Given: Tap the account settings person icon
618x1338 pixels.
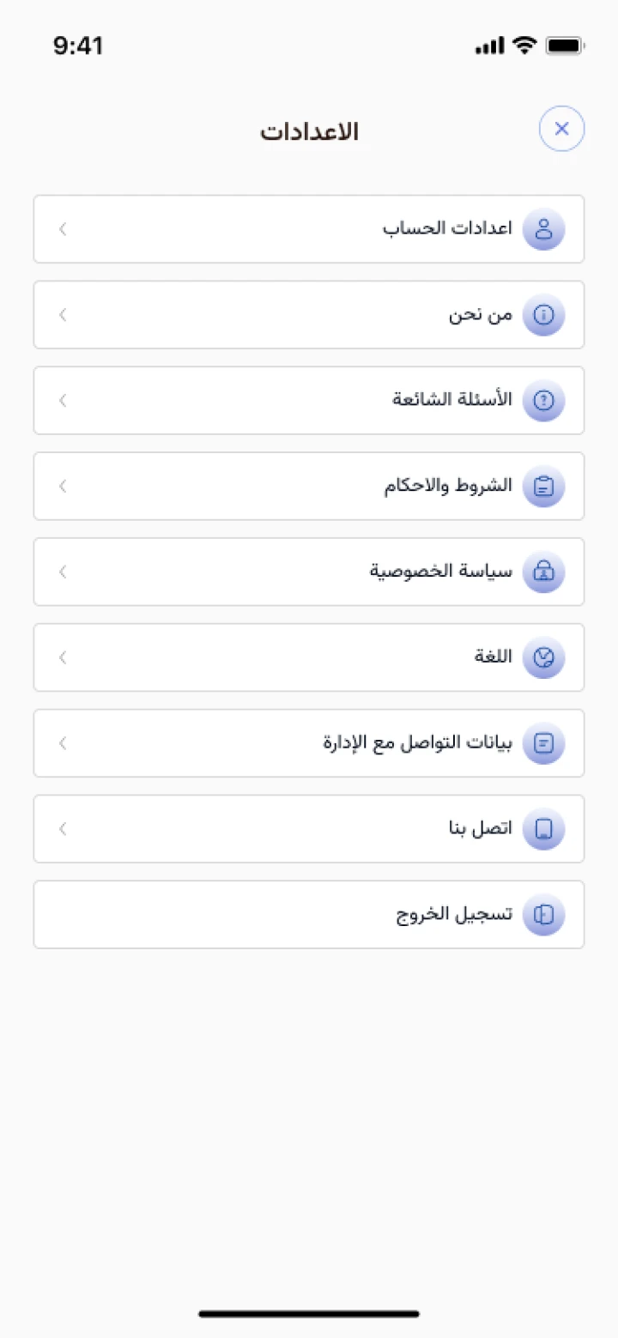Looking at the screenshot, I should [x=543, y=229].
